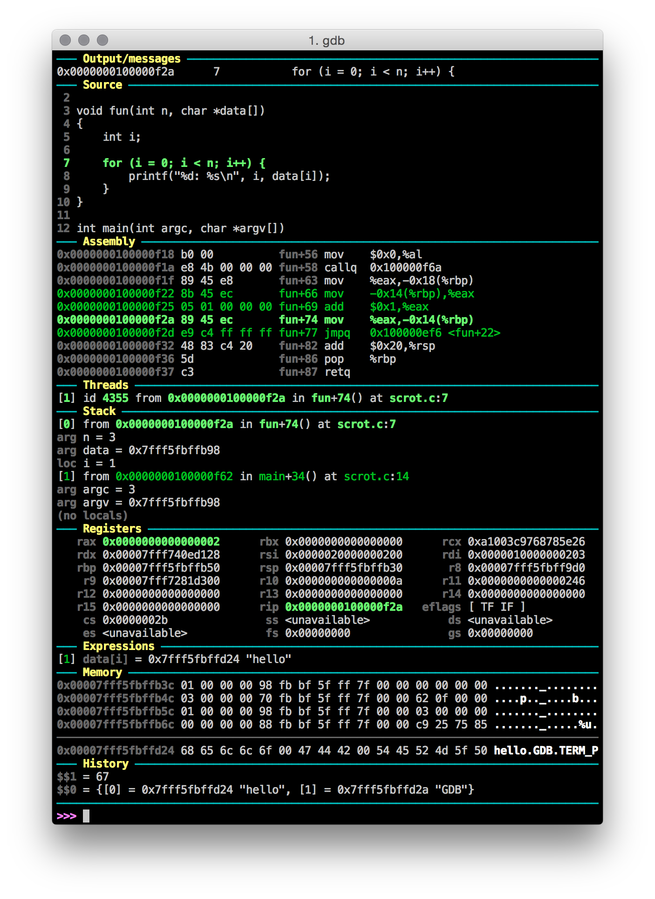Click the fun+69 add $0x1,%eax instruction
Screen dimensions: 655x899
tap(243, 307)
